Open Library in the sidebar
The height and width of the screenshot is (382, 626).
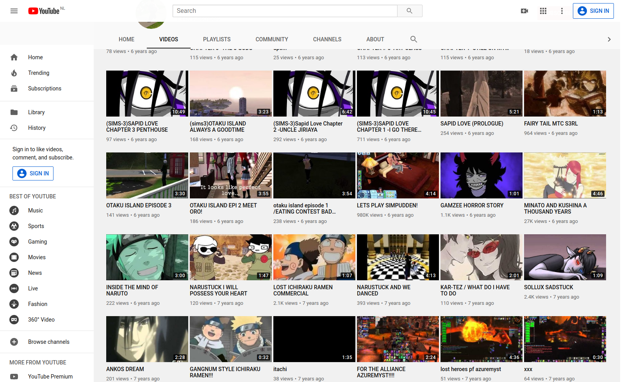coord(47,112)
